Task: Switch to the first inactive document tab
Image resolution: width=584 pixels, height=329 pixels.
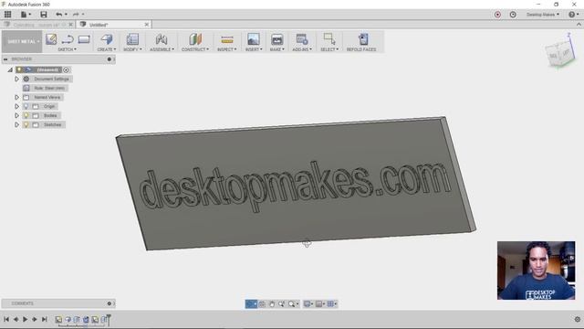Action: pyautogui.click(x=36, y=25)
